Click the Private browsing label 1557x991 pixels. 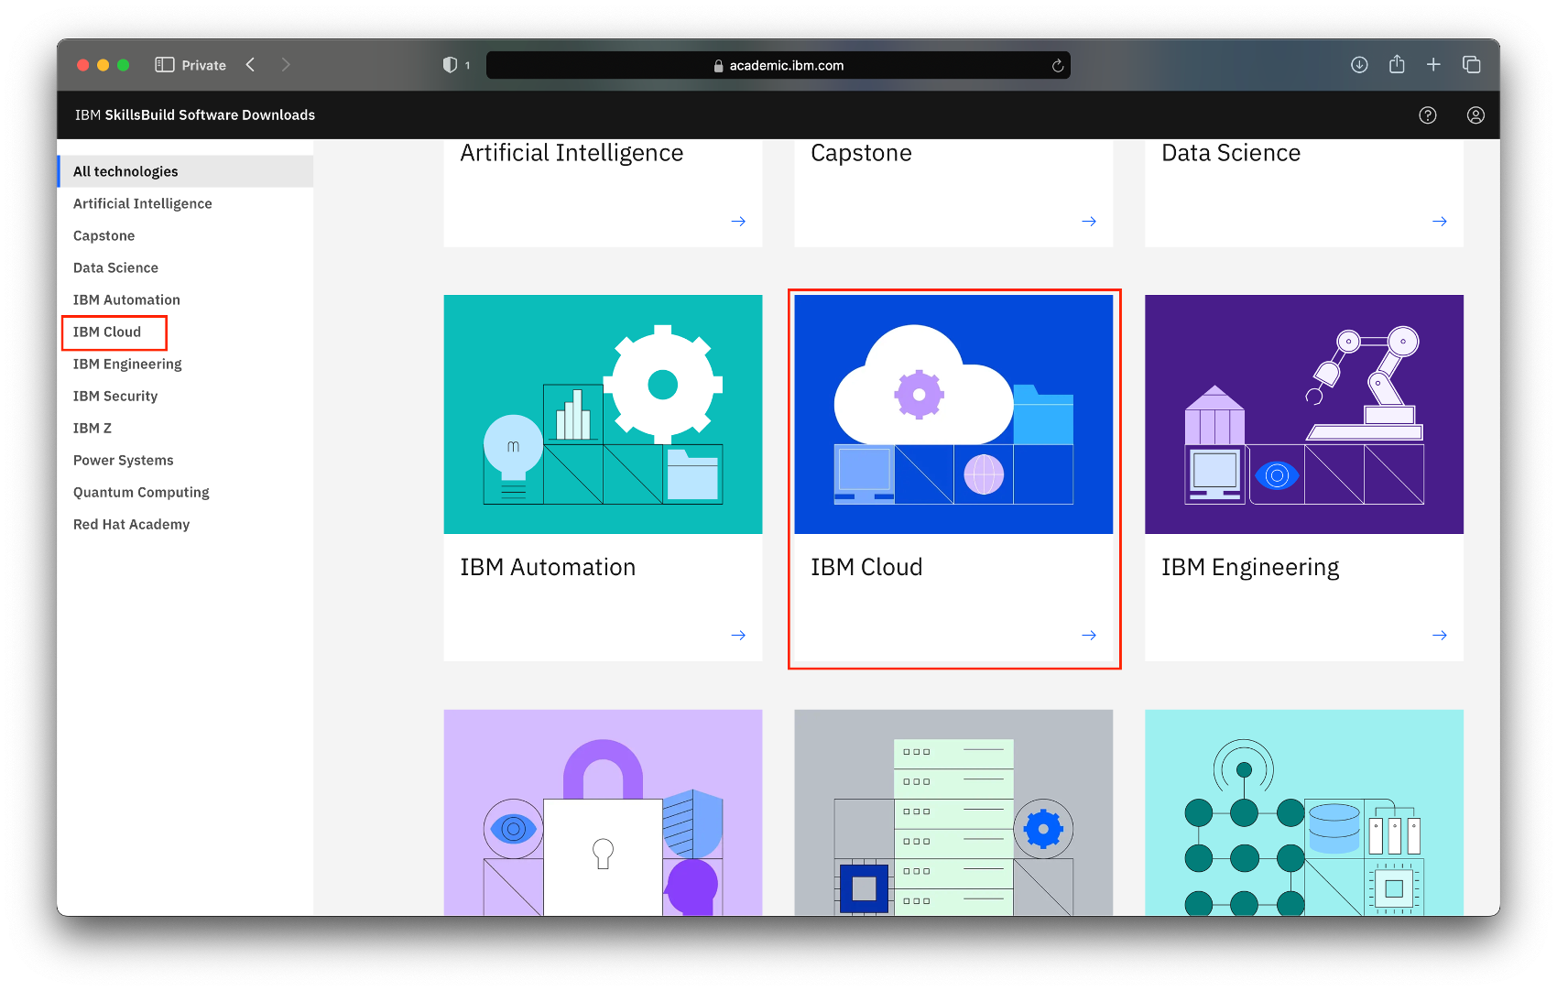(204, 66)
